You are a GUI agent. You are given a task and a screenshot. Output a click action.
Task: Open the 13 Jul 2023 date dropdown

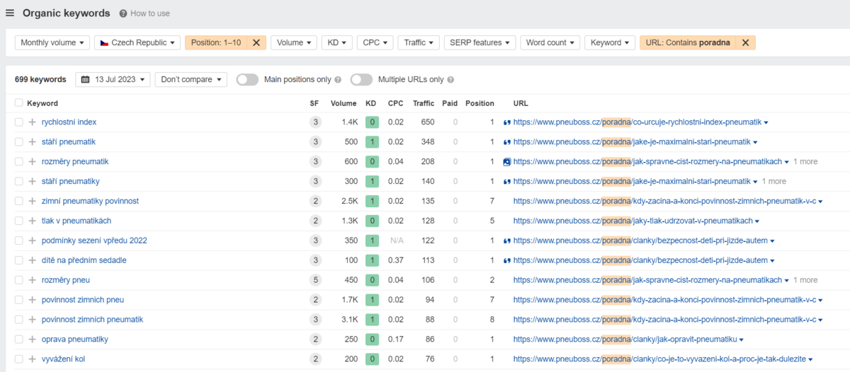pyautogui.click(x=113, y=80)
